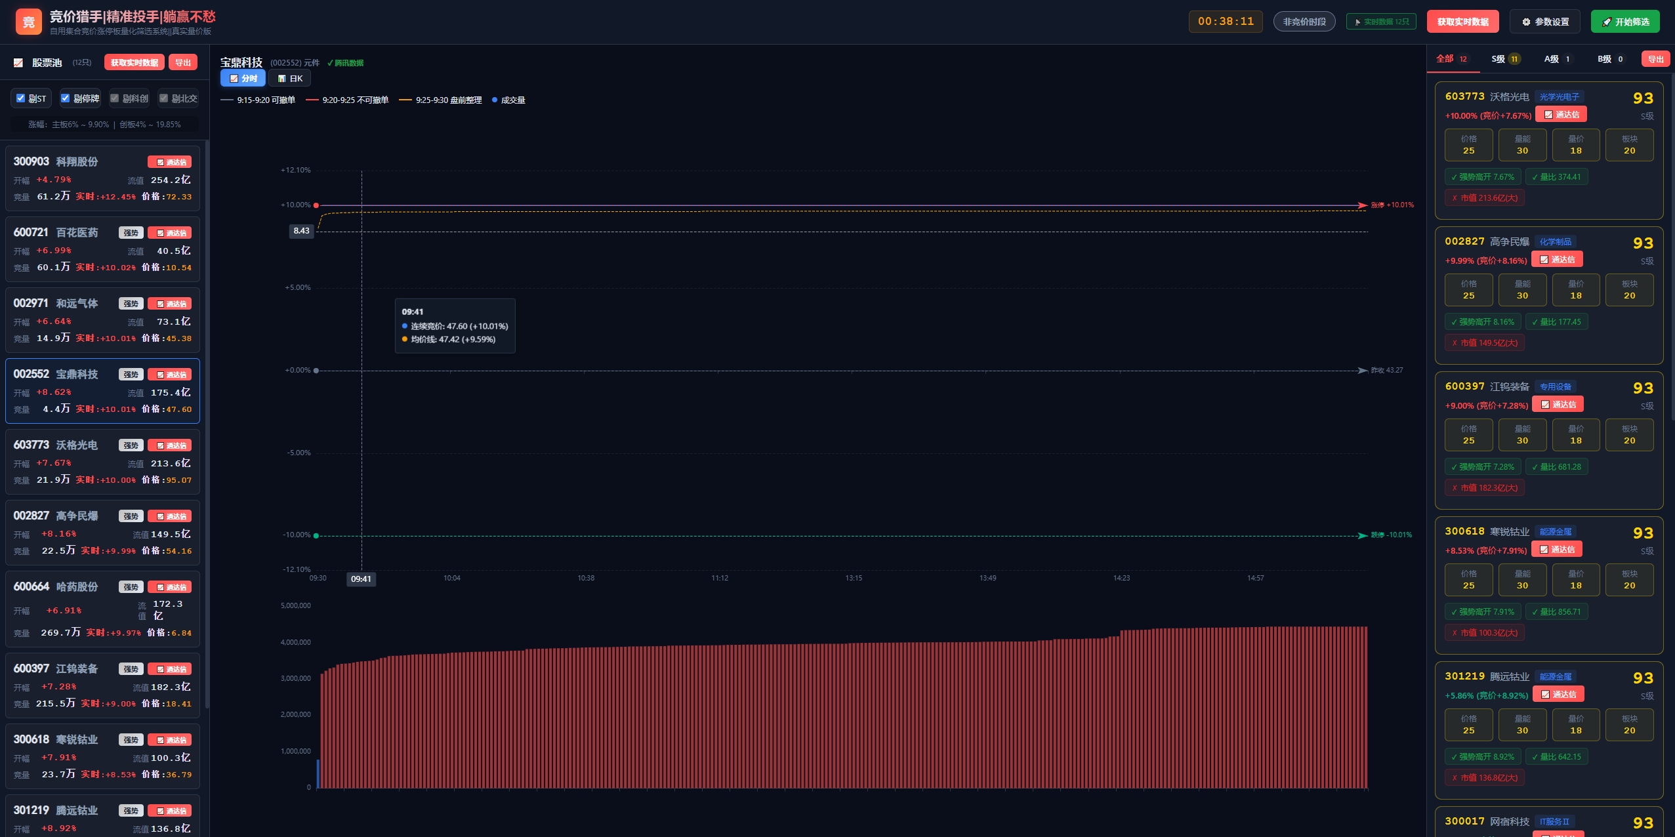The width and height of the screenshot is (1675, 837).
Task: Click the 实时数据 12只 indicator
Action: (1381, 22)
